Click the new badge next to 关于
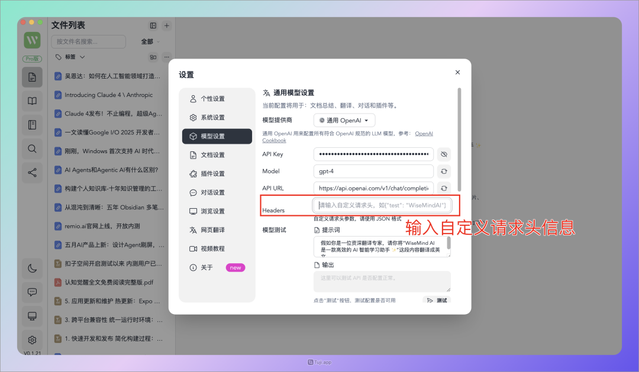The width and height of the screenshot is (639, 372). (235, 268)
